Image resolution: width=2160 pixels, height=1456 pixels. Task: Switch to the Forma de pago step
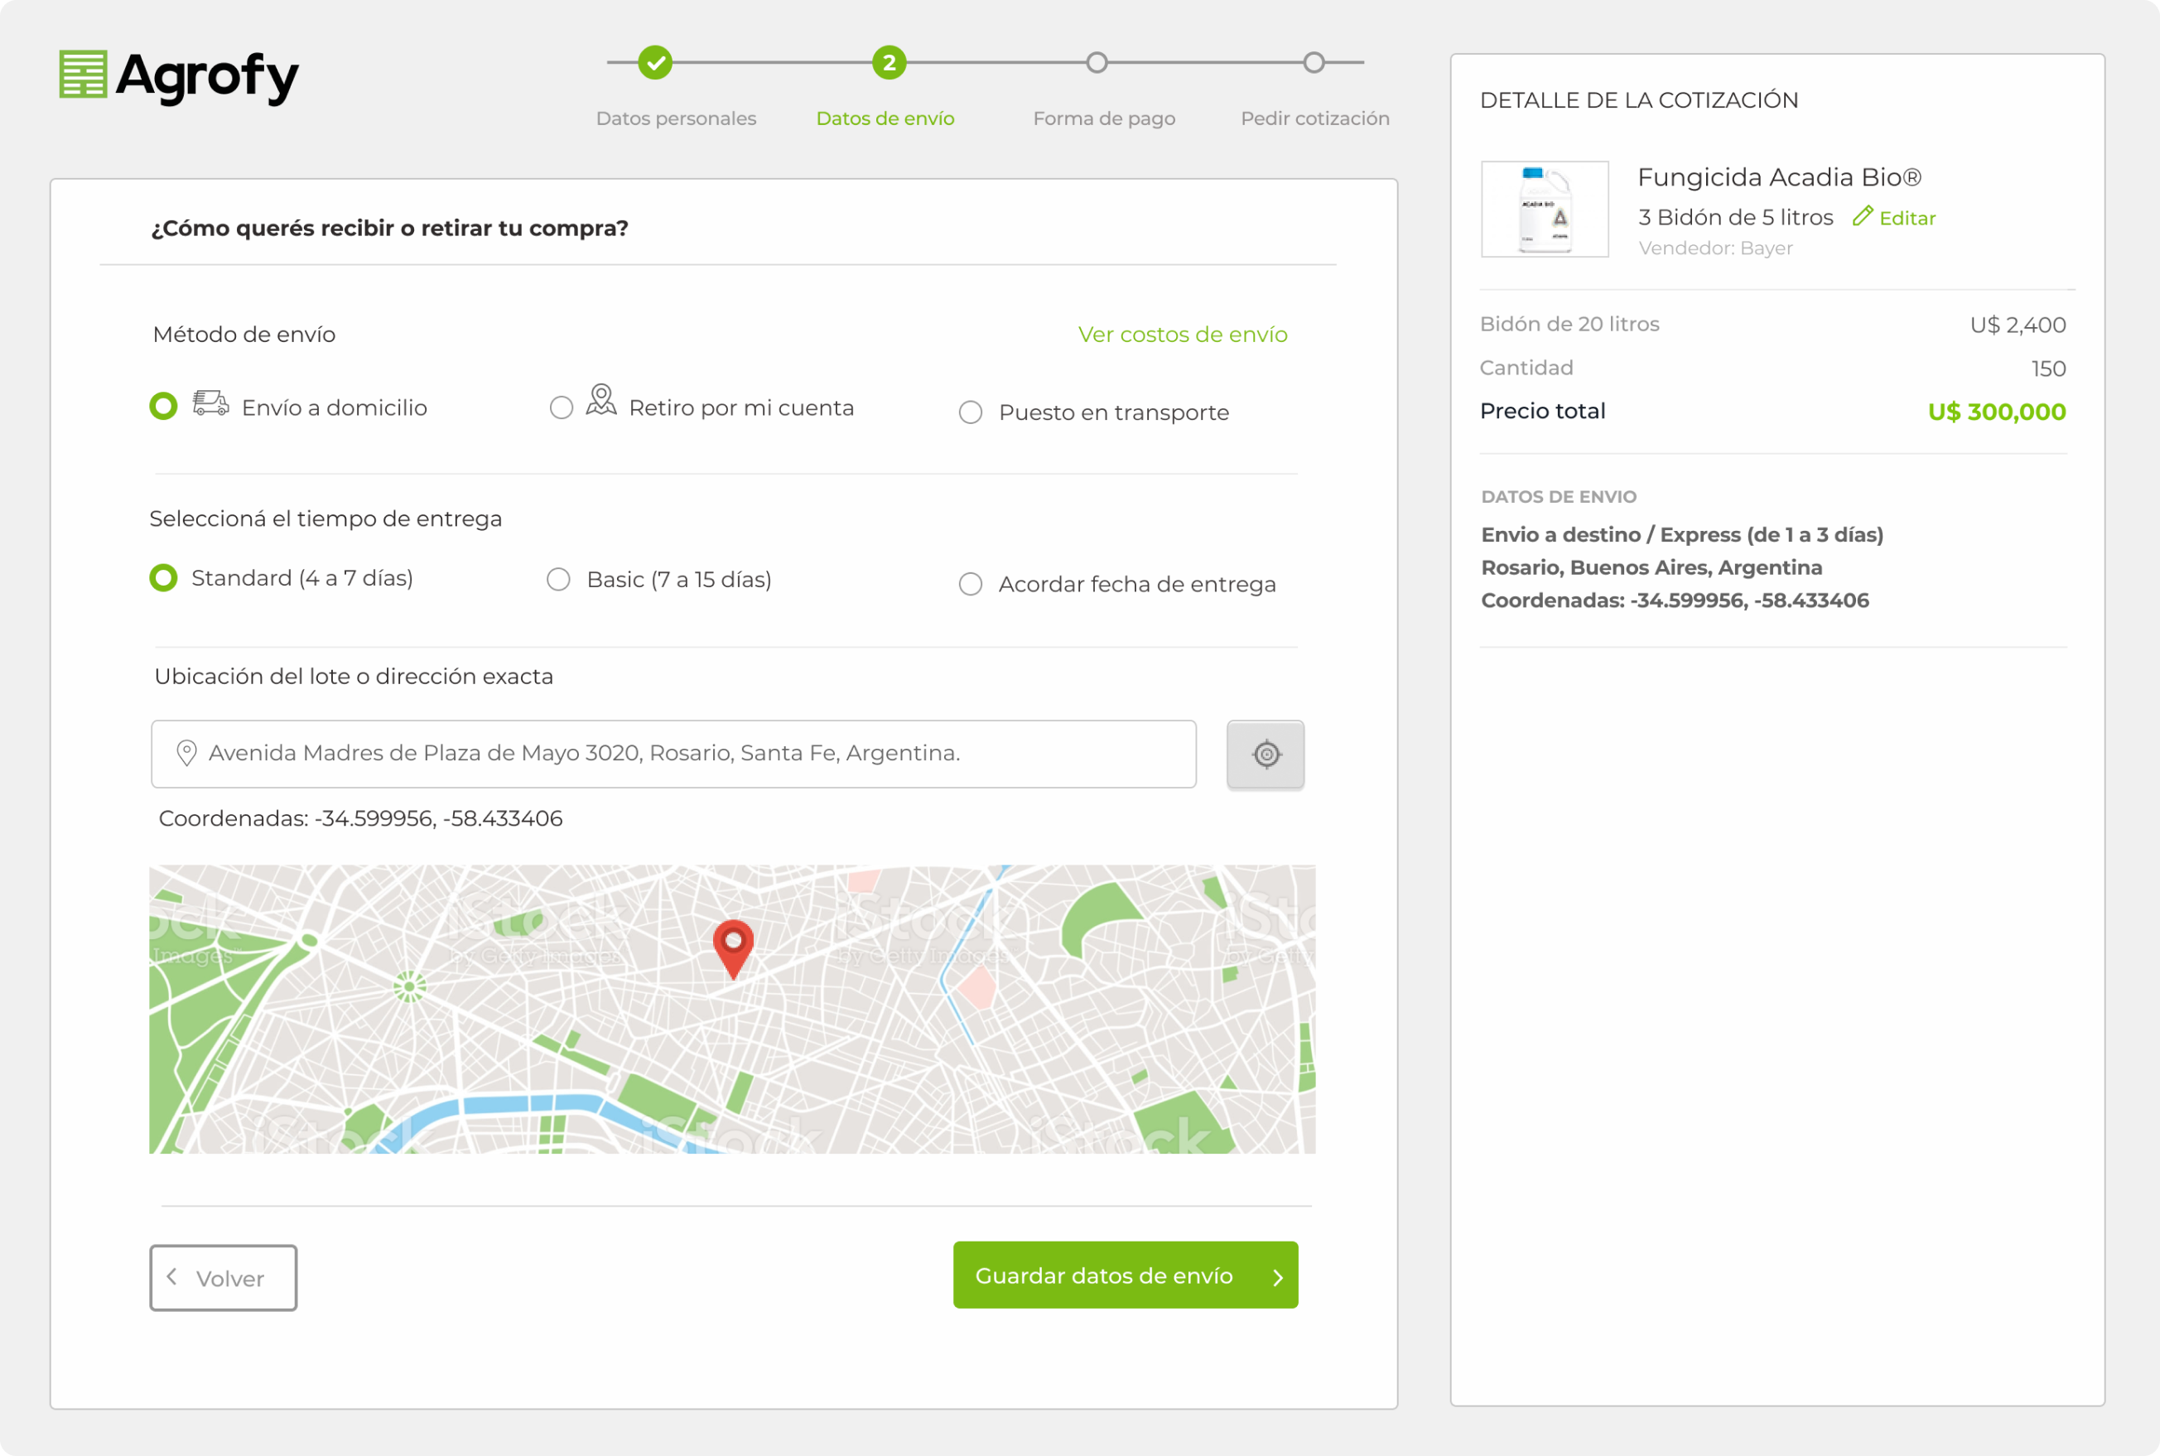(1103, 118)
